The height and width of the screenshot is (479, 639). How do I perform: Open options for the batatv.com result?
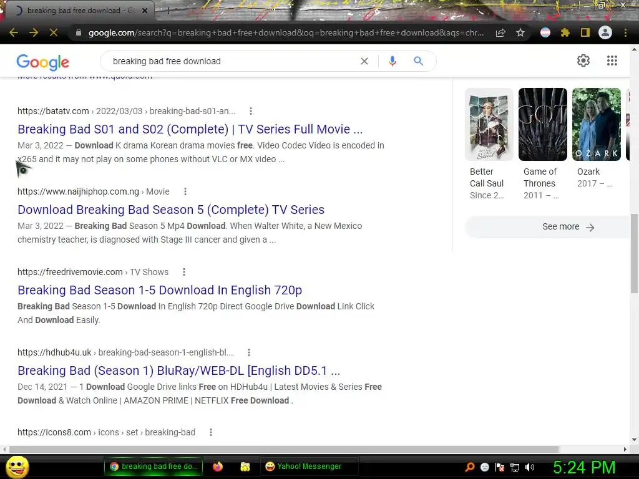(251, 111)
